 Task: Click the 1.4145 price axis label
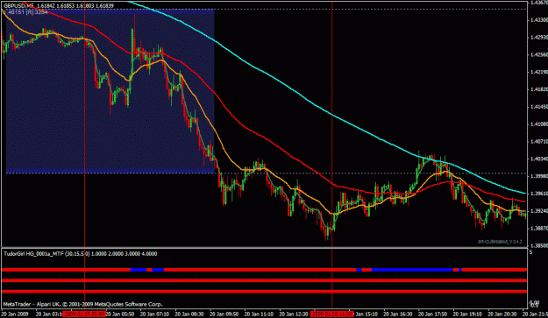point(539,107)
